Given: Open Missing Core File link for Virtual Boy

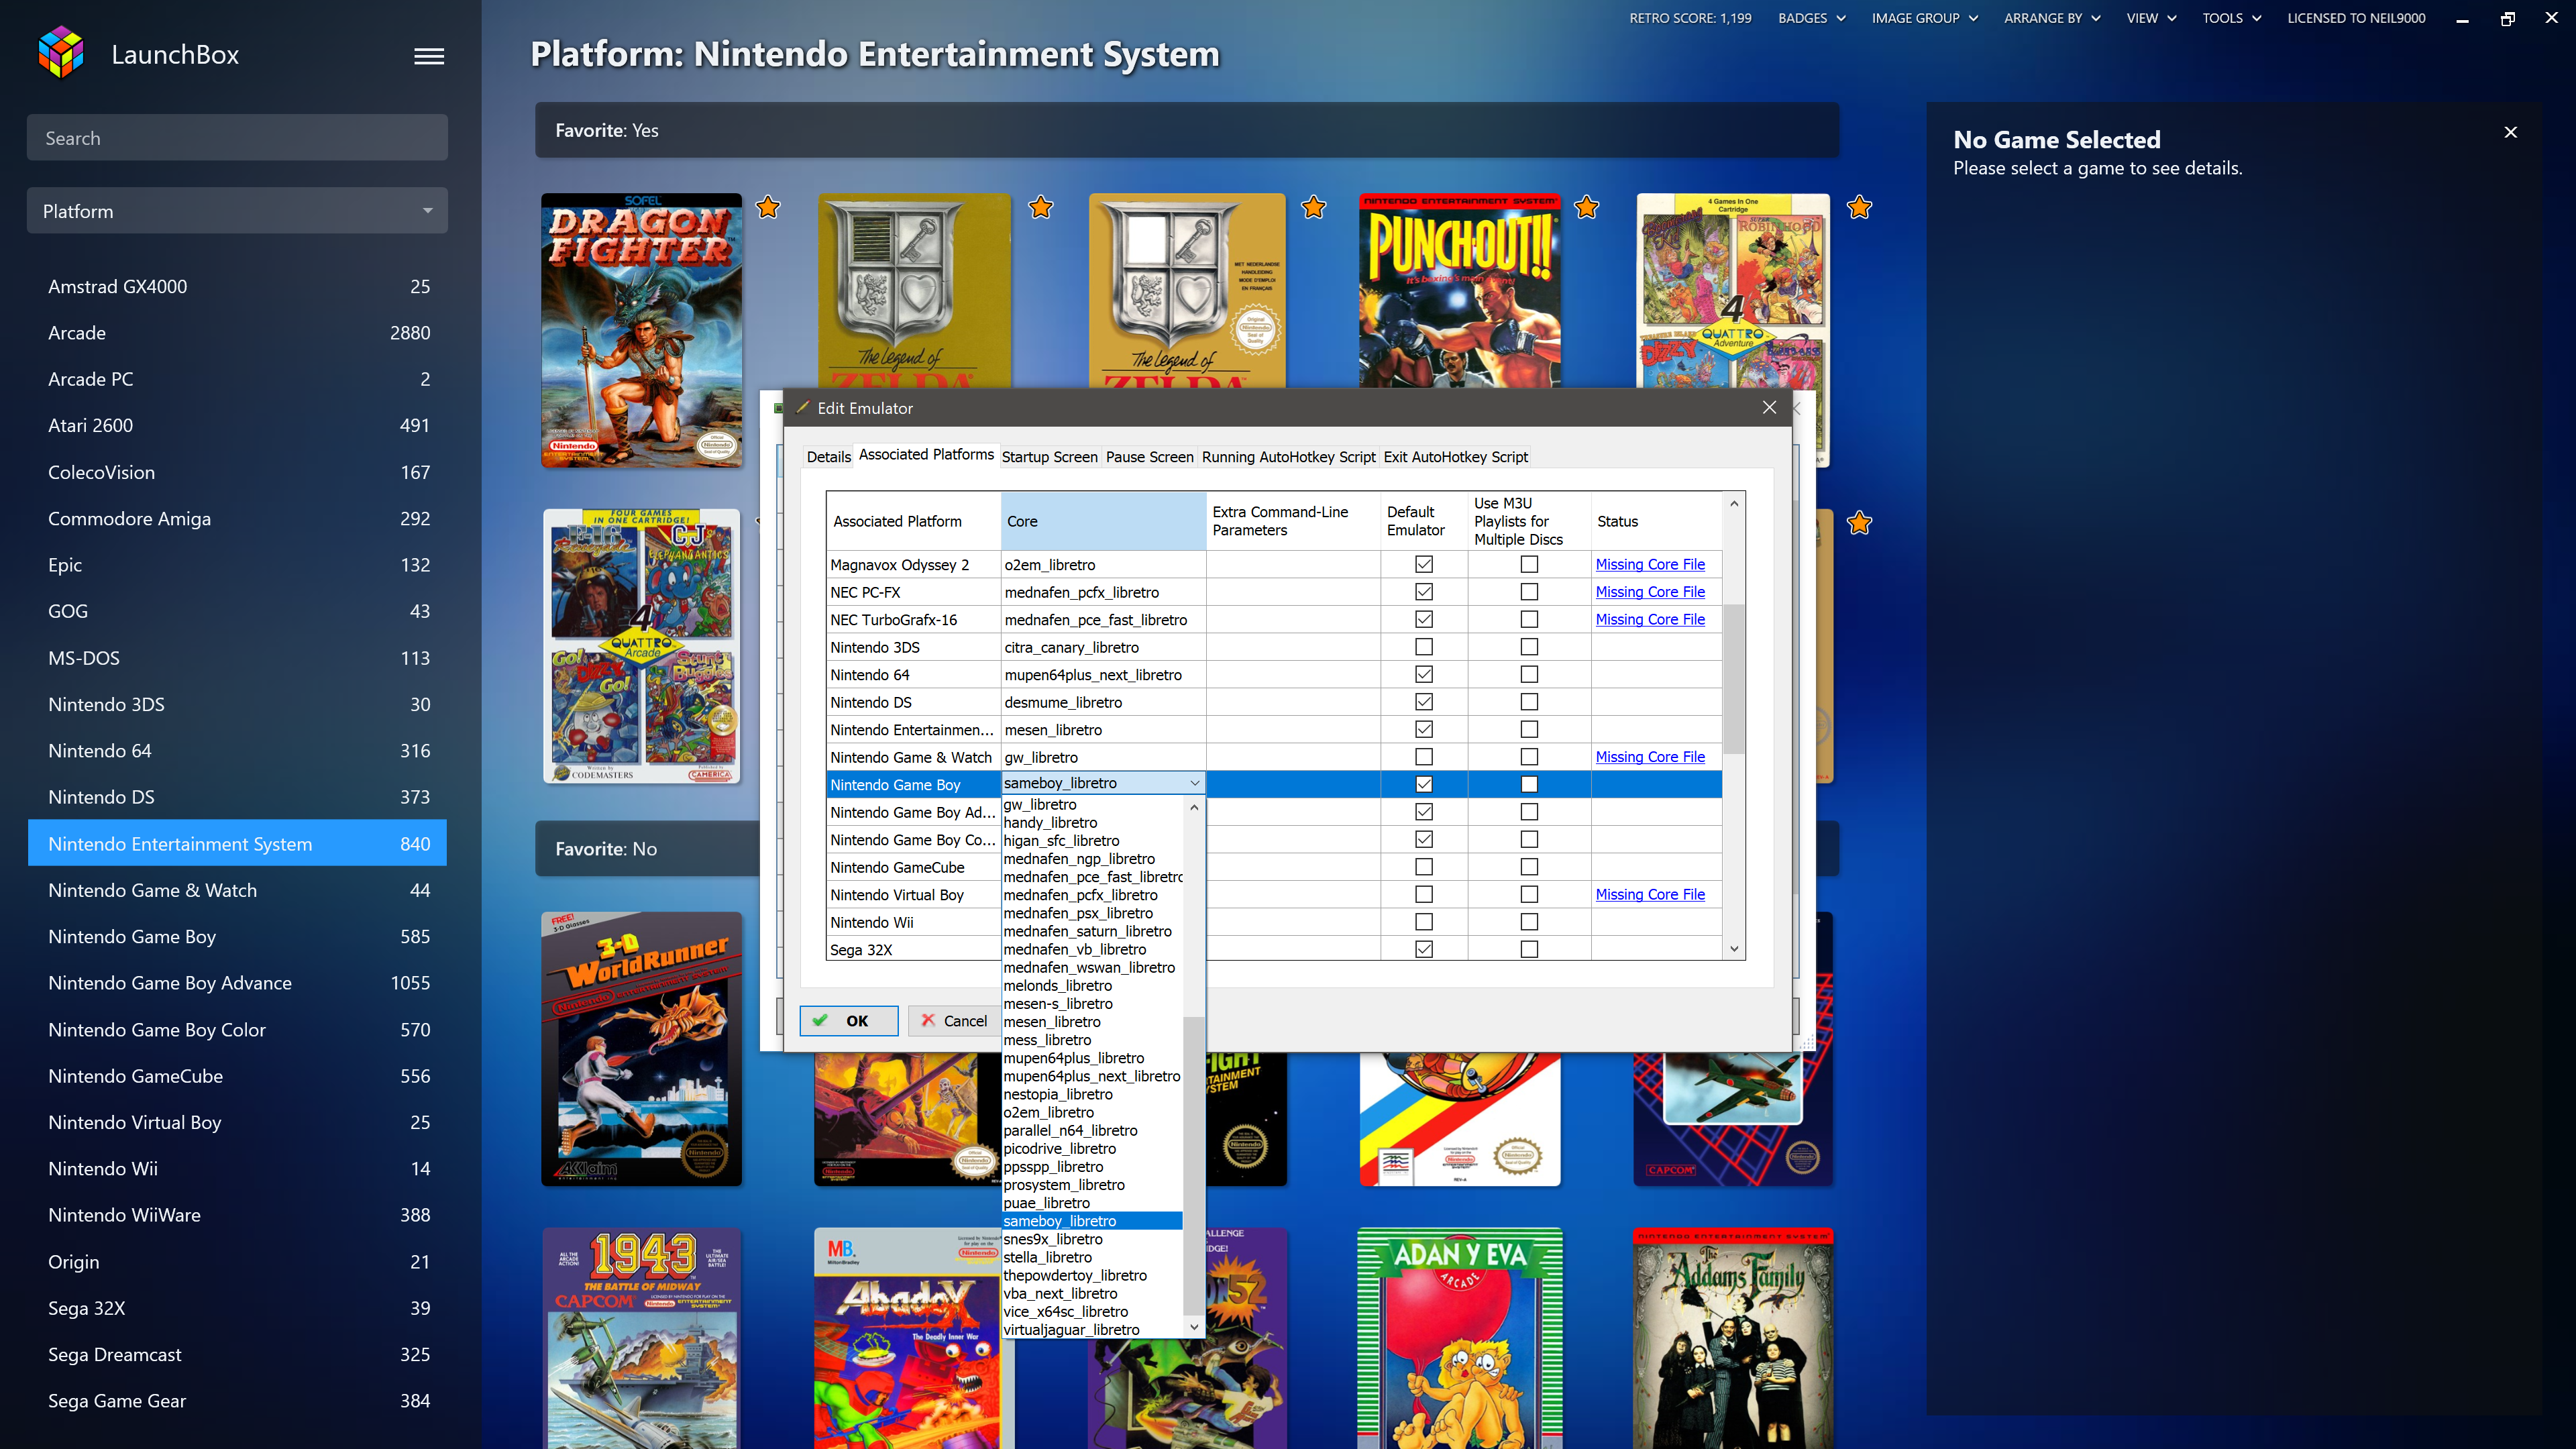Looking at the screenshot, I should click(x=1650, y=894).
